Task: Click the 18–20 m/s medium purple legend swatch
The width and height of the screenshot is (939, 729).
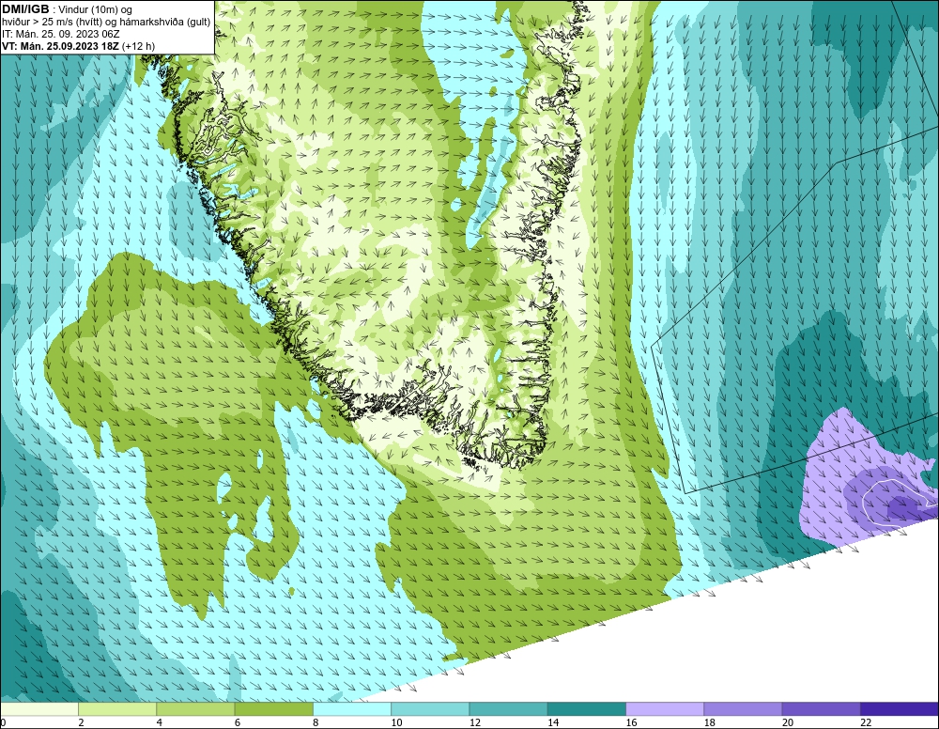Action: (x=743, y=709)
